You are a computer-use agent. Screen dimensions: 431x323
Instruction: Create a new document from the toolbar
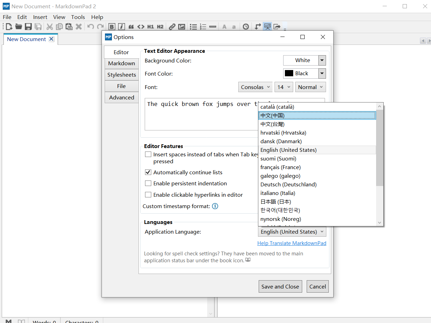point(9,27)
